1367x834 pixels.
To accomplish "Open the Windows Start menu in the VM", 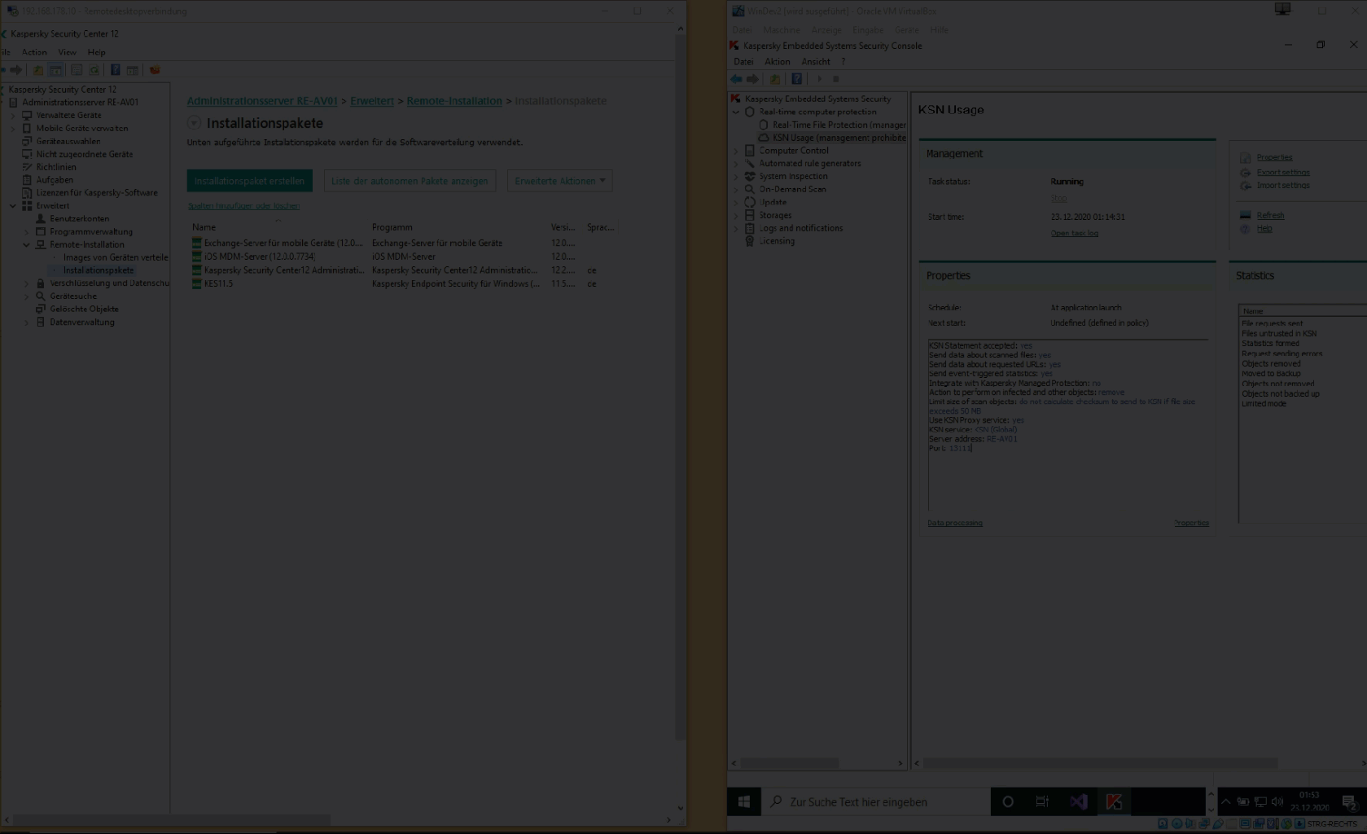I will tap(744, 802).
